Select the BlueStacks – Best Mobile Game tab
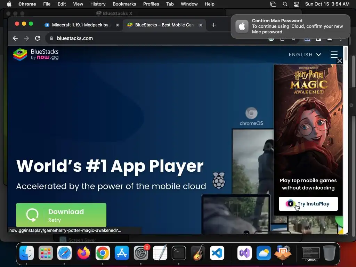This screenshot has width=356, height=267. pos(164,25)
